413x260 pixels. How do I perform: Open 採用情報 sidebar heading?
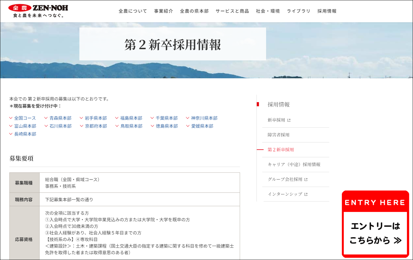click(x=279, y=105)
